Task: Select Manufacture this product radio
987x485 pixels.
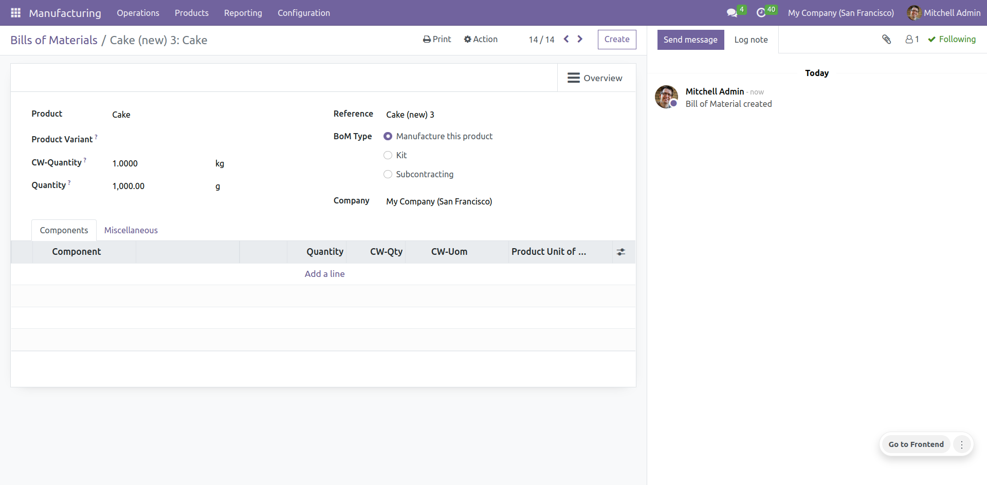Action: point(388,136)
